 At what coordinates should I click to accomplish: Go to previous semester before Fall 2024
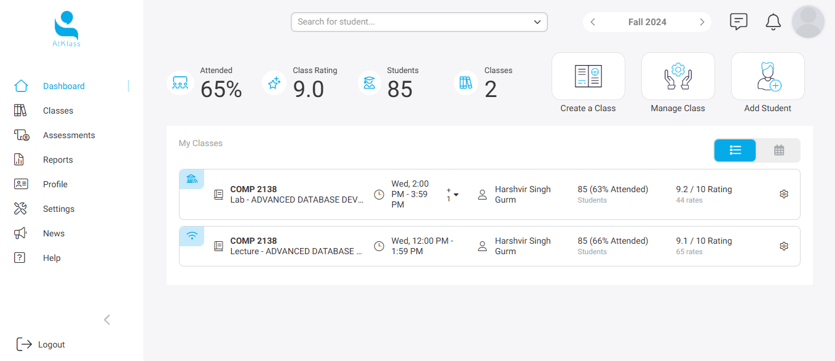[593, 22]
